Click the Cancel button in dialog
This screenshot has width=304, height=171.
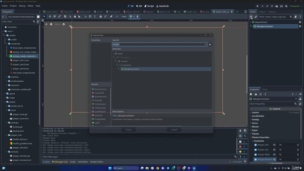(174, 130)
